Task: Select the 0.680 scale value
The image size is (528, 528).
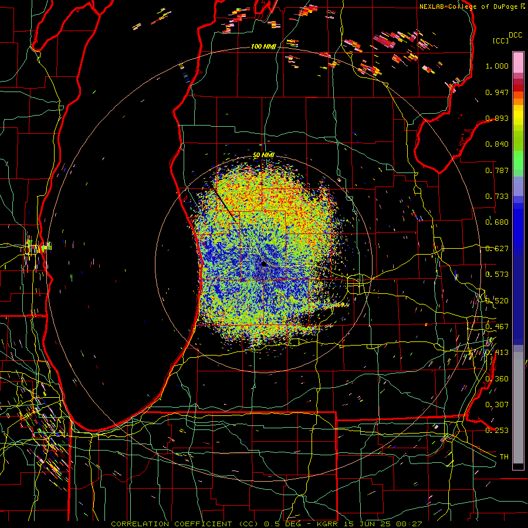Action: pos(497,222)
